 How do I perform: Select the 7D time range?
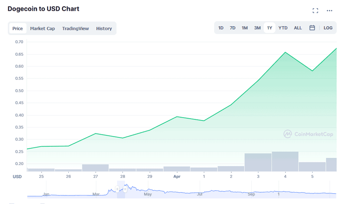232,28
